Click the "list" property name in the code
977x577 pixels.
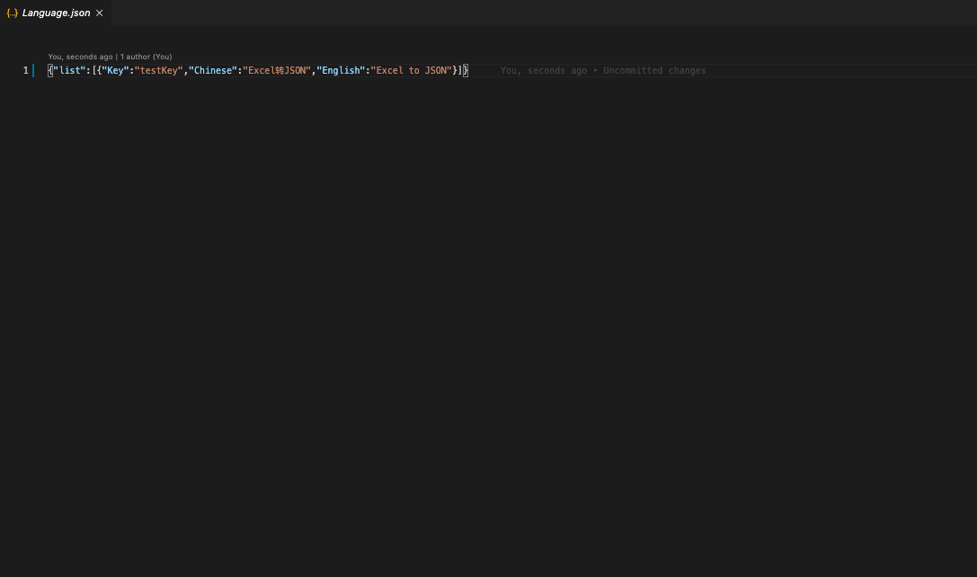tap(67, 70)
